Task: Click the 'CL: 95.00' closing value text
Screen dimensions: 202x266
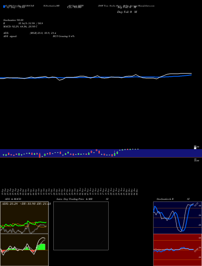Action: [74, 7]
